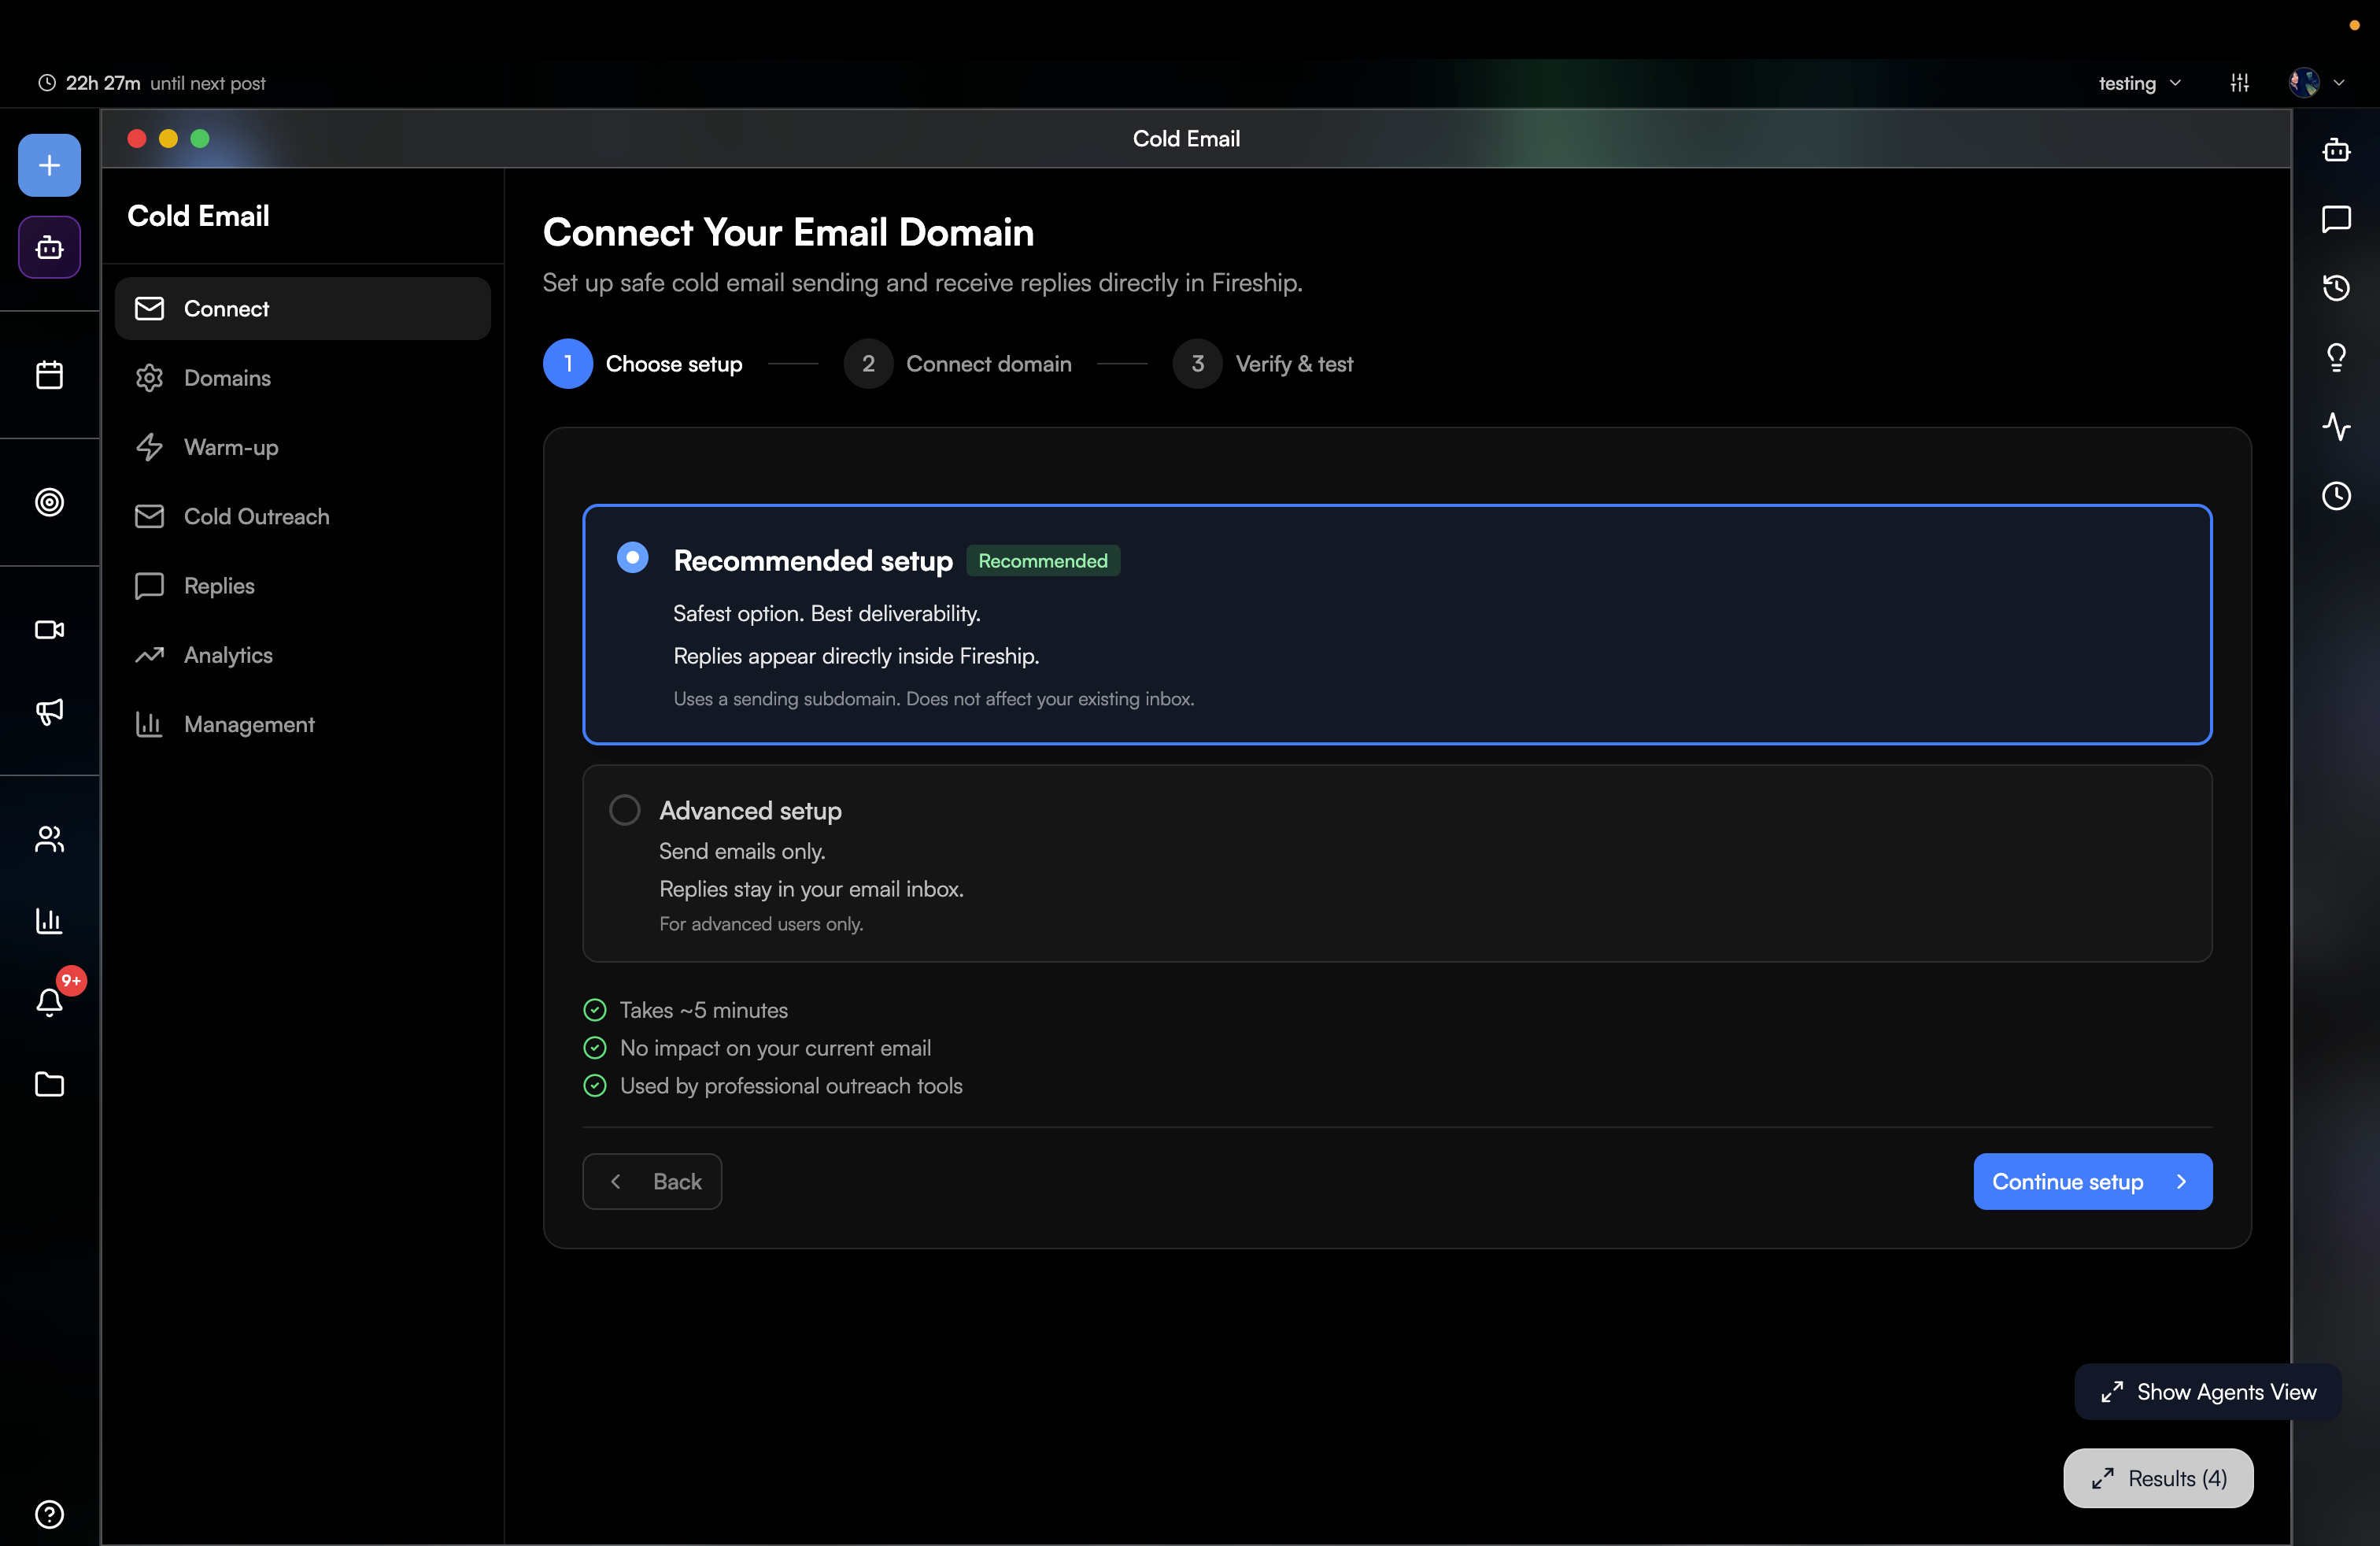Click the sliders settings icon in top bar
The image size is (2380, 1546).
2239,83
